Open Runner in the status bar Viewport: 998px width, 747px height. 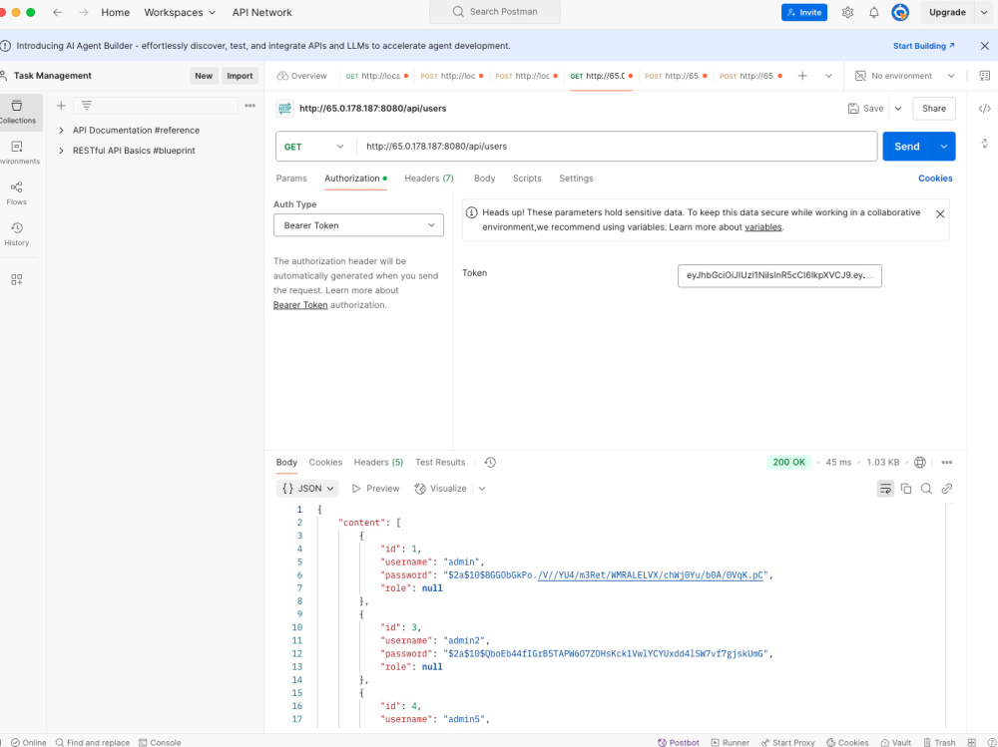pyautogui.click(x=731, y=743)
